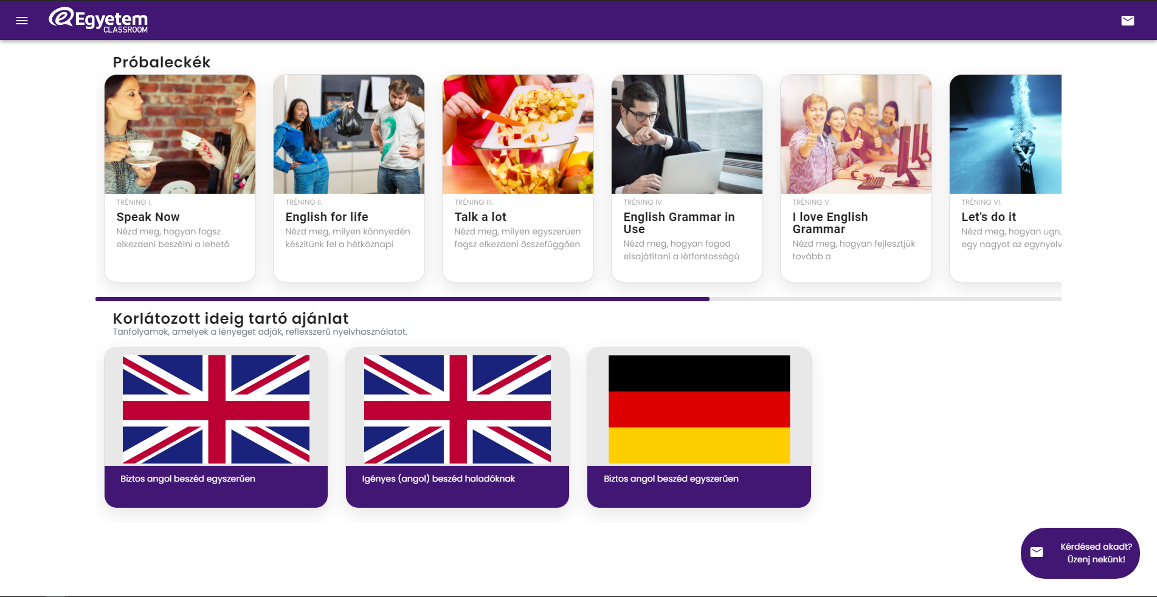
Task: Open German flag course image
Action: (x=699, y=409)
